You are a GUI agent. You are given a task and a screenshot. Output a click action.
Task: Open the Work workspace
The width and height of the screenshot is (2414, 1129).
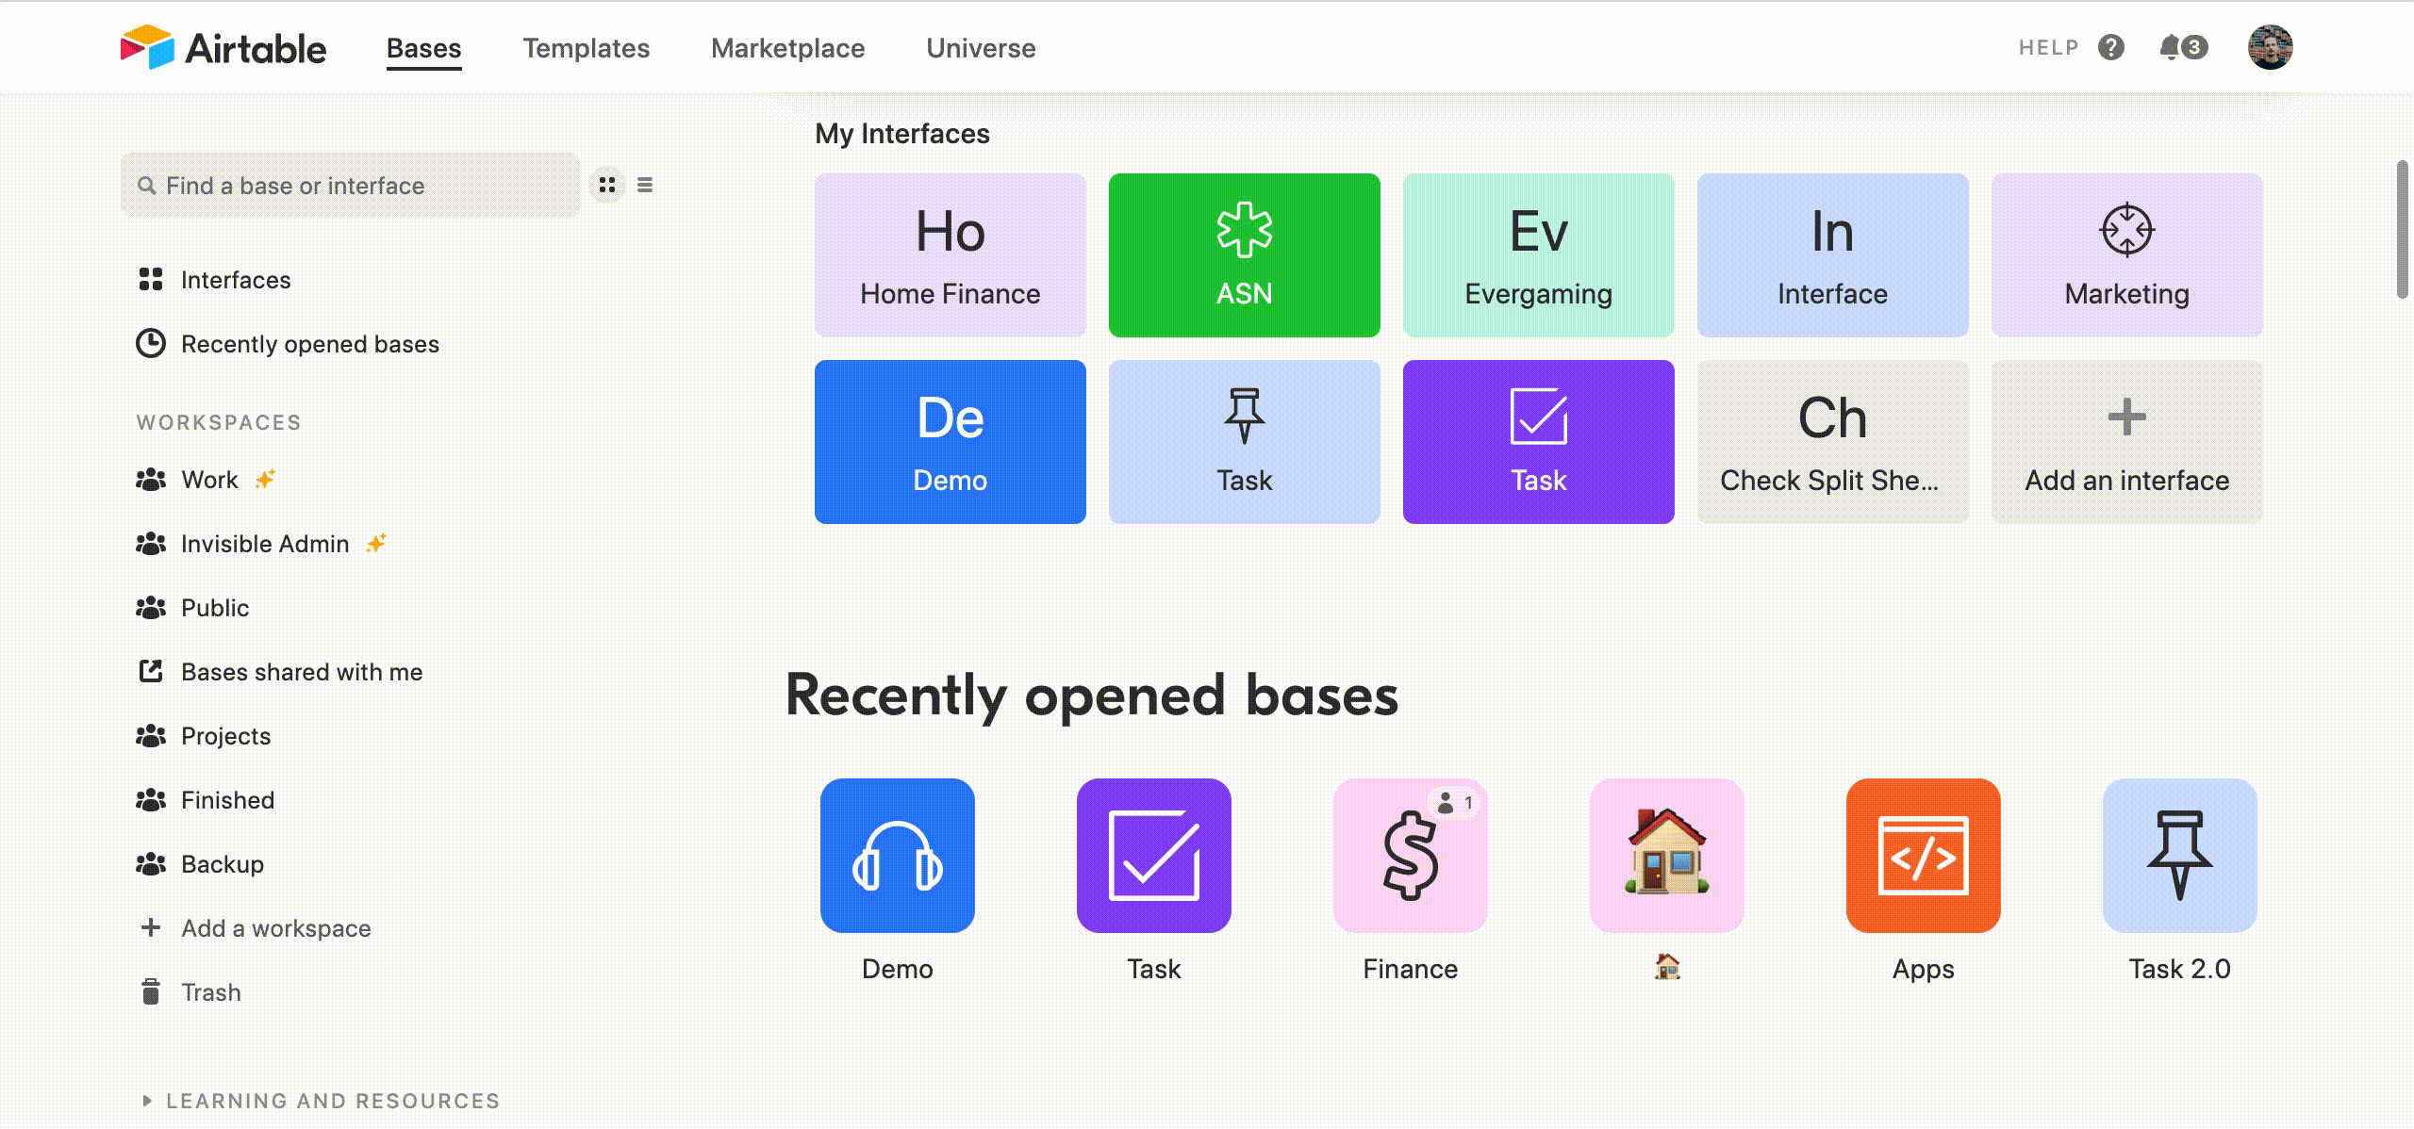tap(209, 480)
